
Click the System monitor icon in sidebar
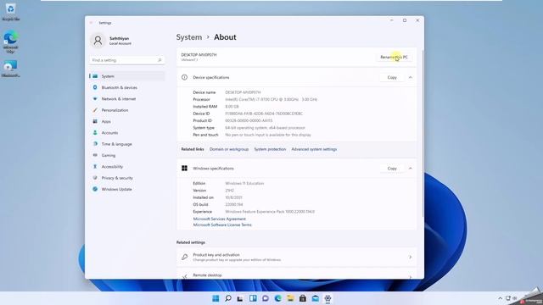coord(95,76)
